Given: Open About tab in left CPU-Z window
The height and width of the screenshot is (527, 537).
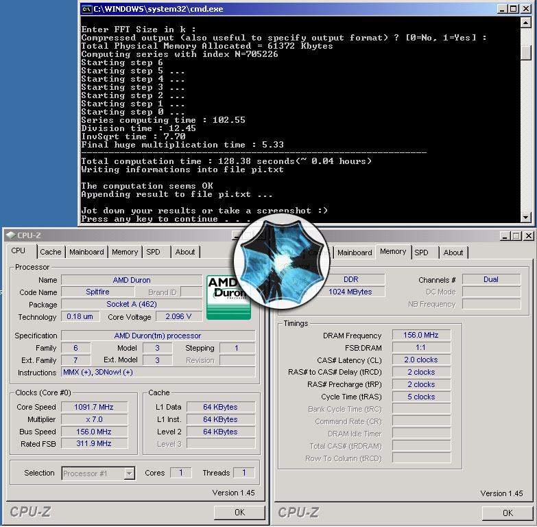Looking at the screenshot, I should pyautogui.click(x=185, y=252).
